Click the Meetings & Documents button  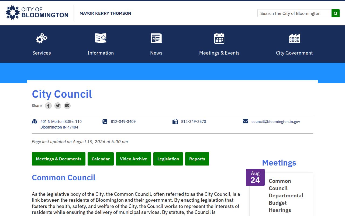pyautogui.click(x=58, y=159)
